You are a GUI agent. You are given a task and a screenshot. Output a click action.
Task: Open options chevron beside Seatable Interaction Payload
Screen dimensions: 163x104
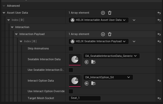click(x=134, y=41)
